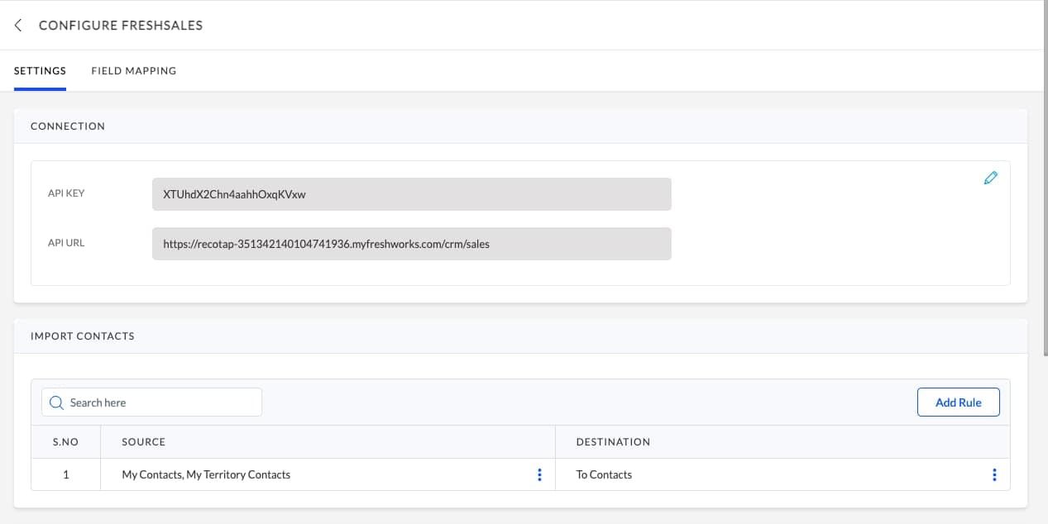
Task: Focus the Search here input field
Action: [151, 403]
